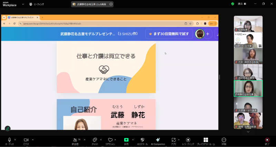
Task: Expand share options arrow beside 共有
Action: pyautogui.click(x=133, y=140)
